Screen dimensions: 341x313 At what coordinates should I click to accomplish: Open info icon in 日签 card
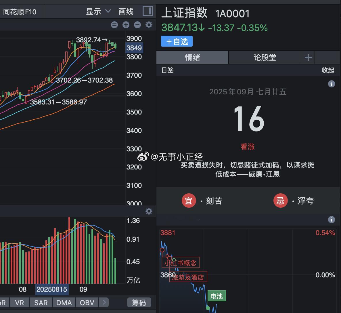(332, 84)
